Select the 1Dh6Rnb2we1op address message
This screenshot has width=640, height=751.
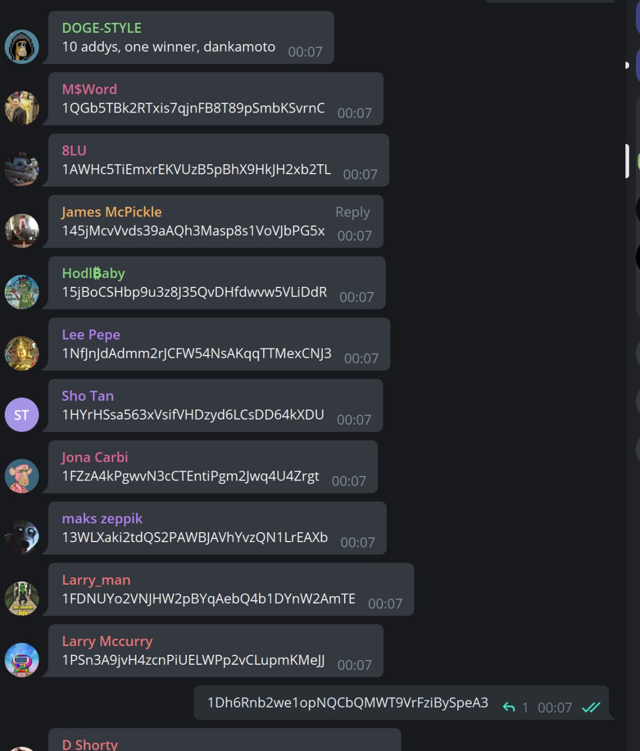[401, 702]
